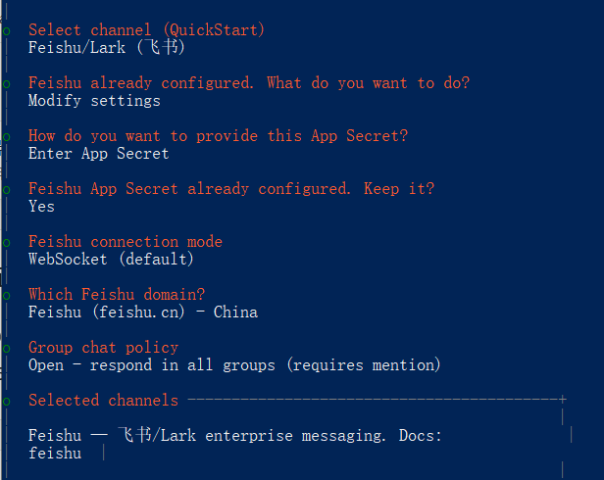Click the 'Modify settings' answer
This screenshot has width=604, height=480.
[94, 101]
